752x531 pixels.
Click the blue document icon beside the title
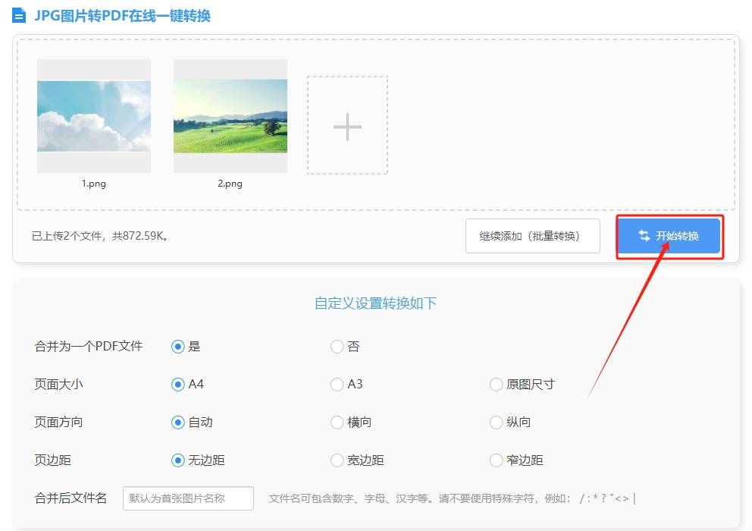[x=18, y=16]
